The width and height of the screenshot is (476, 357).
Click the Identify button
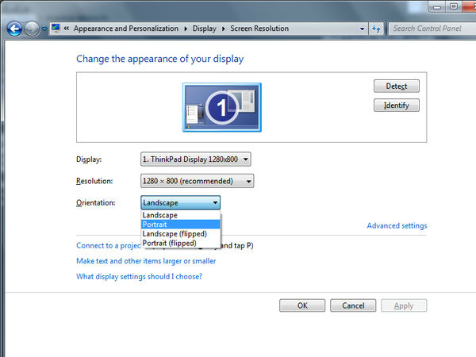pyautogui.click(x=396, y=106)
